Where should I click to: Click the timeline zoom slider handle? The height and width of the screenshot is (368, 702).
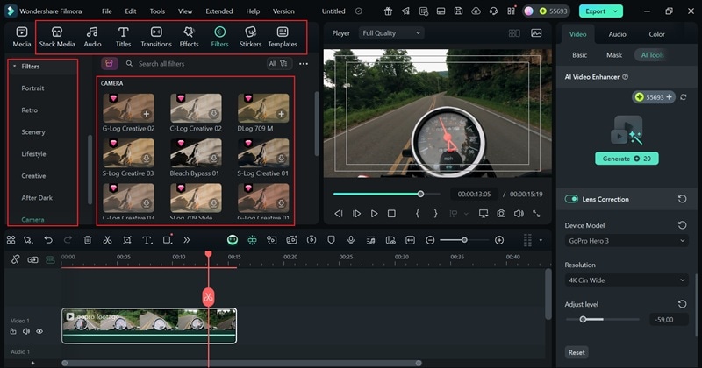(x=464, y=240)
